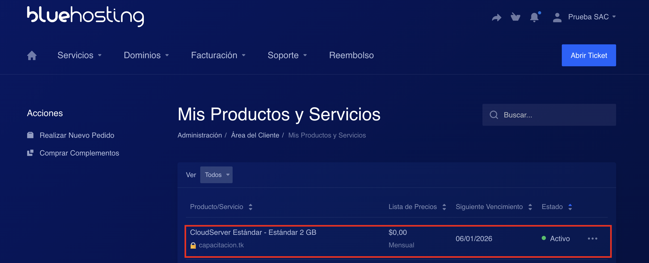Open the Todos filter dropdown
The width and height of the screenshot is (649, 263).
click(x=216, y=175)
